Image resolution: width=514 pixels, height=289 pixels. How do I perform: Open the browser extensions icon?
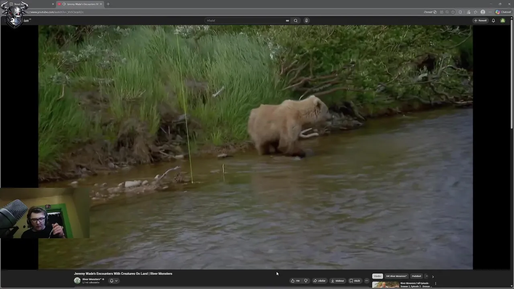pyautogui.click(x=460, y=12)
